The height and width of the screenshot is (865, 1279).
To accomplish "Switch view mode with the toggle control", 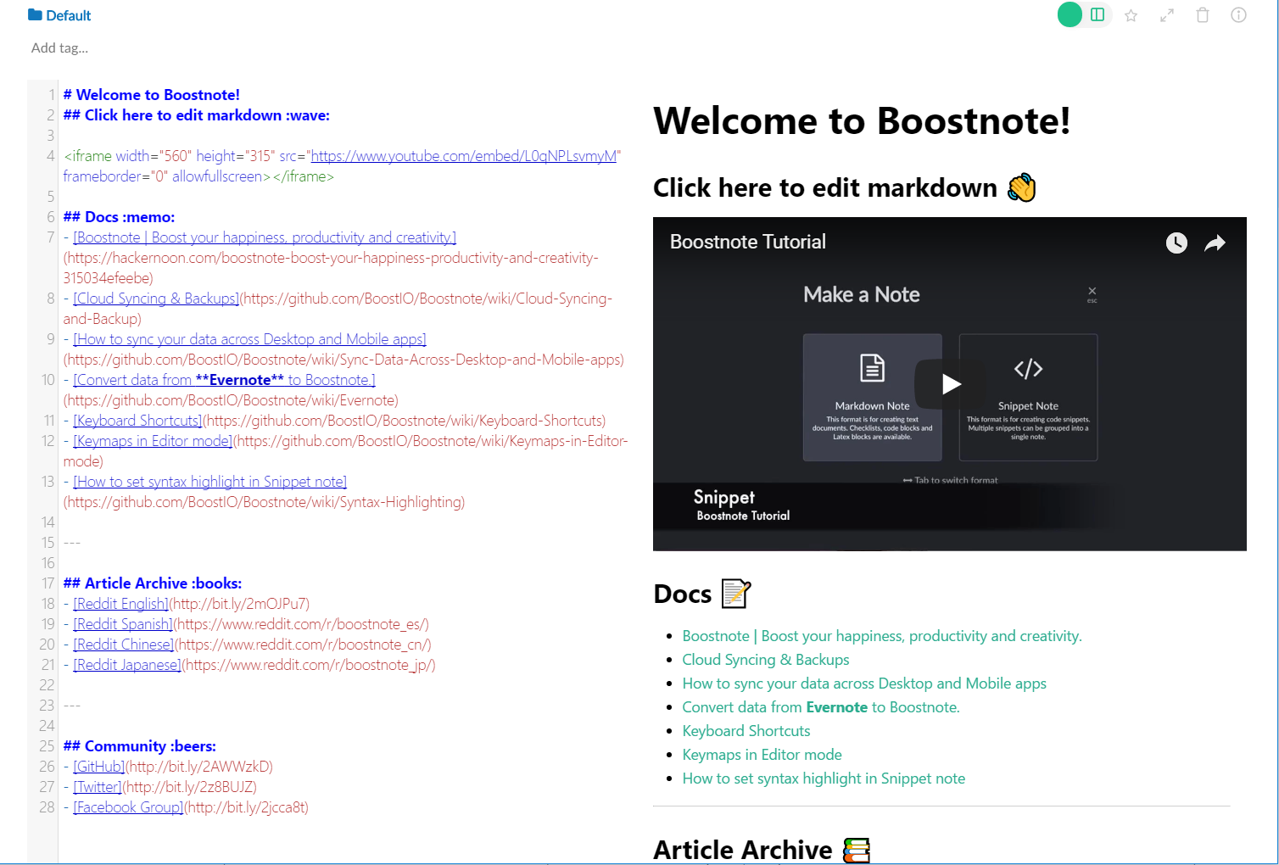I will (x=1083, y=14).
